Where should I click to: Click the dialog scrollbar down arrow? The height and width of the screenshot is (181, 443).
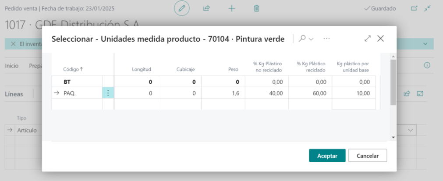[x=393, y=137]
